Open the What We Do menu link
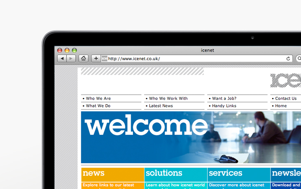The width and height of the screenshot is (301, 189). [x=98, y=106]
